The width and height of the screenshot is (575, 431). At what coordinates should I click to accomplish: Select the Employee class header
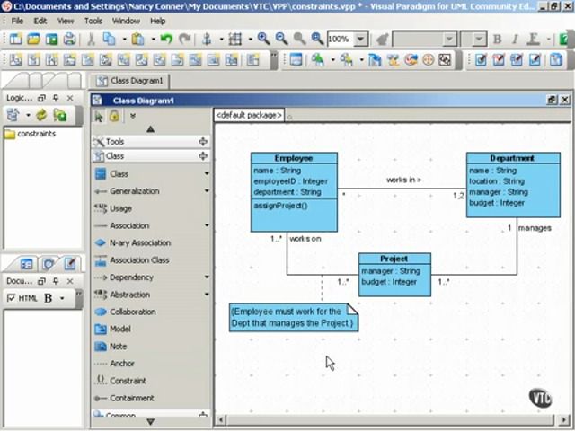294,158
